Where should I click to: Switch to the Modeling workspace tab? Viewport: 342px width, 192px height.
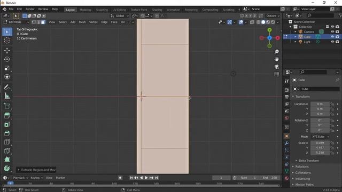pos(85,10)
